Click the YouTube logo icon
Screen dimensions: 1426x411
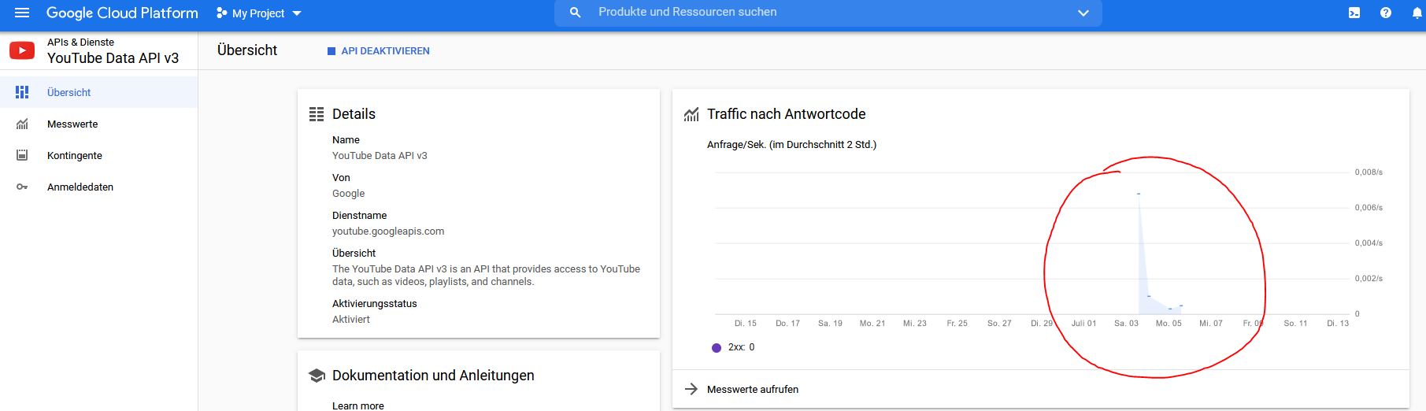click(x=22, y=50)
